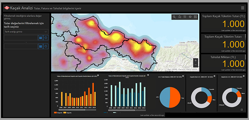Click the 2008 bar in Canada chart
The width and height of the screenshot is (249, 120).
120,94
